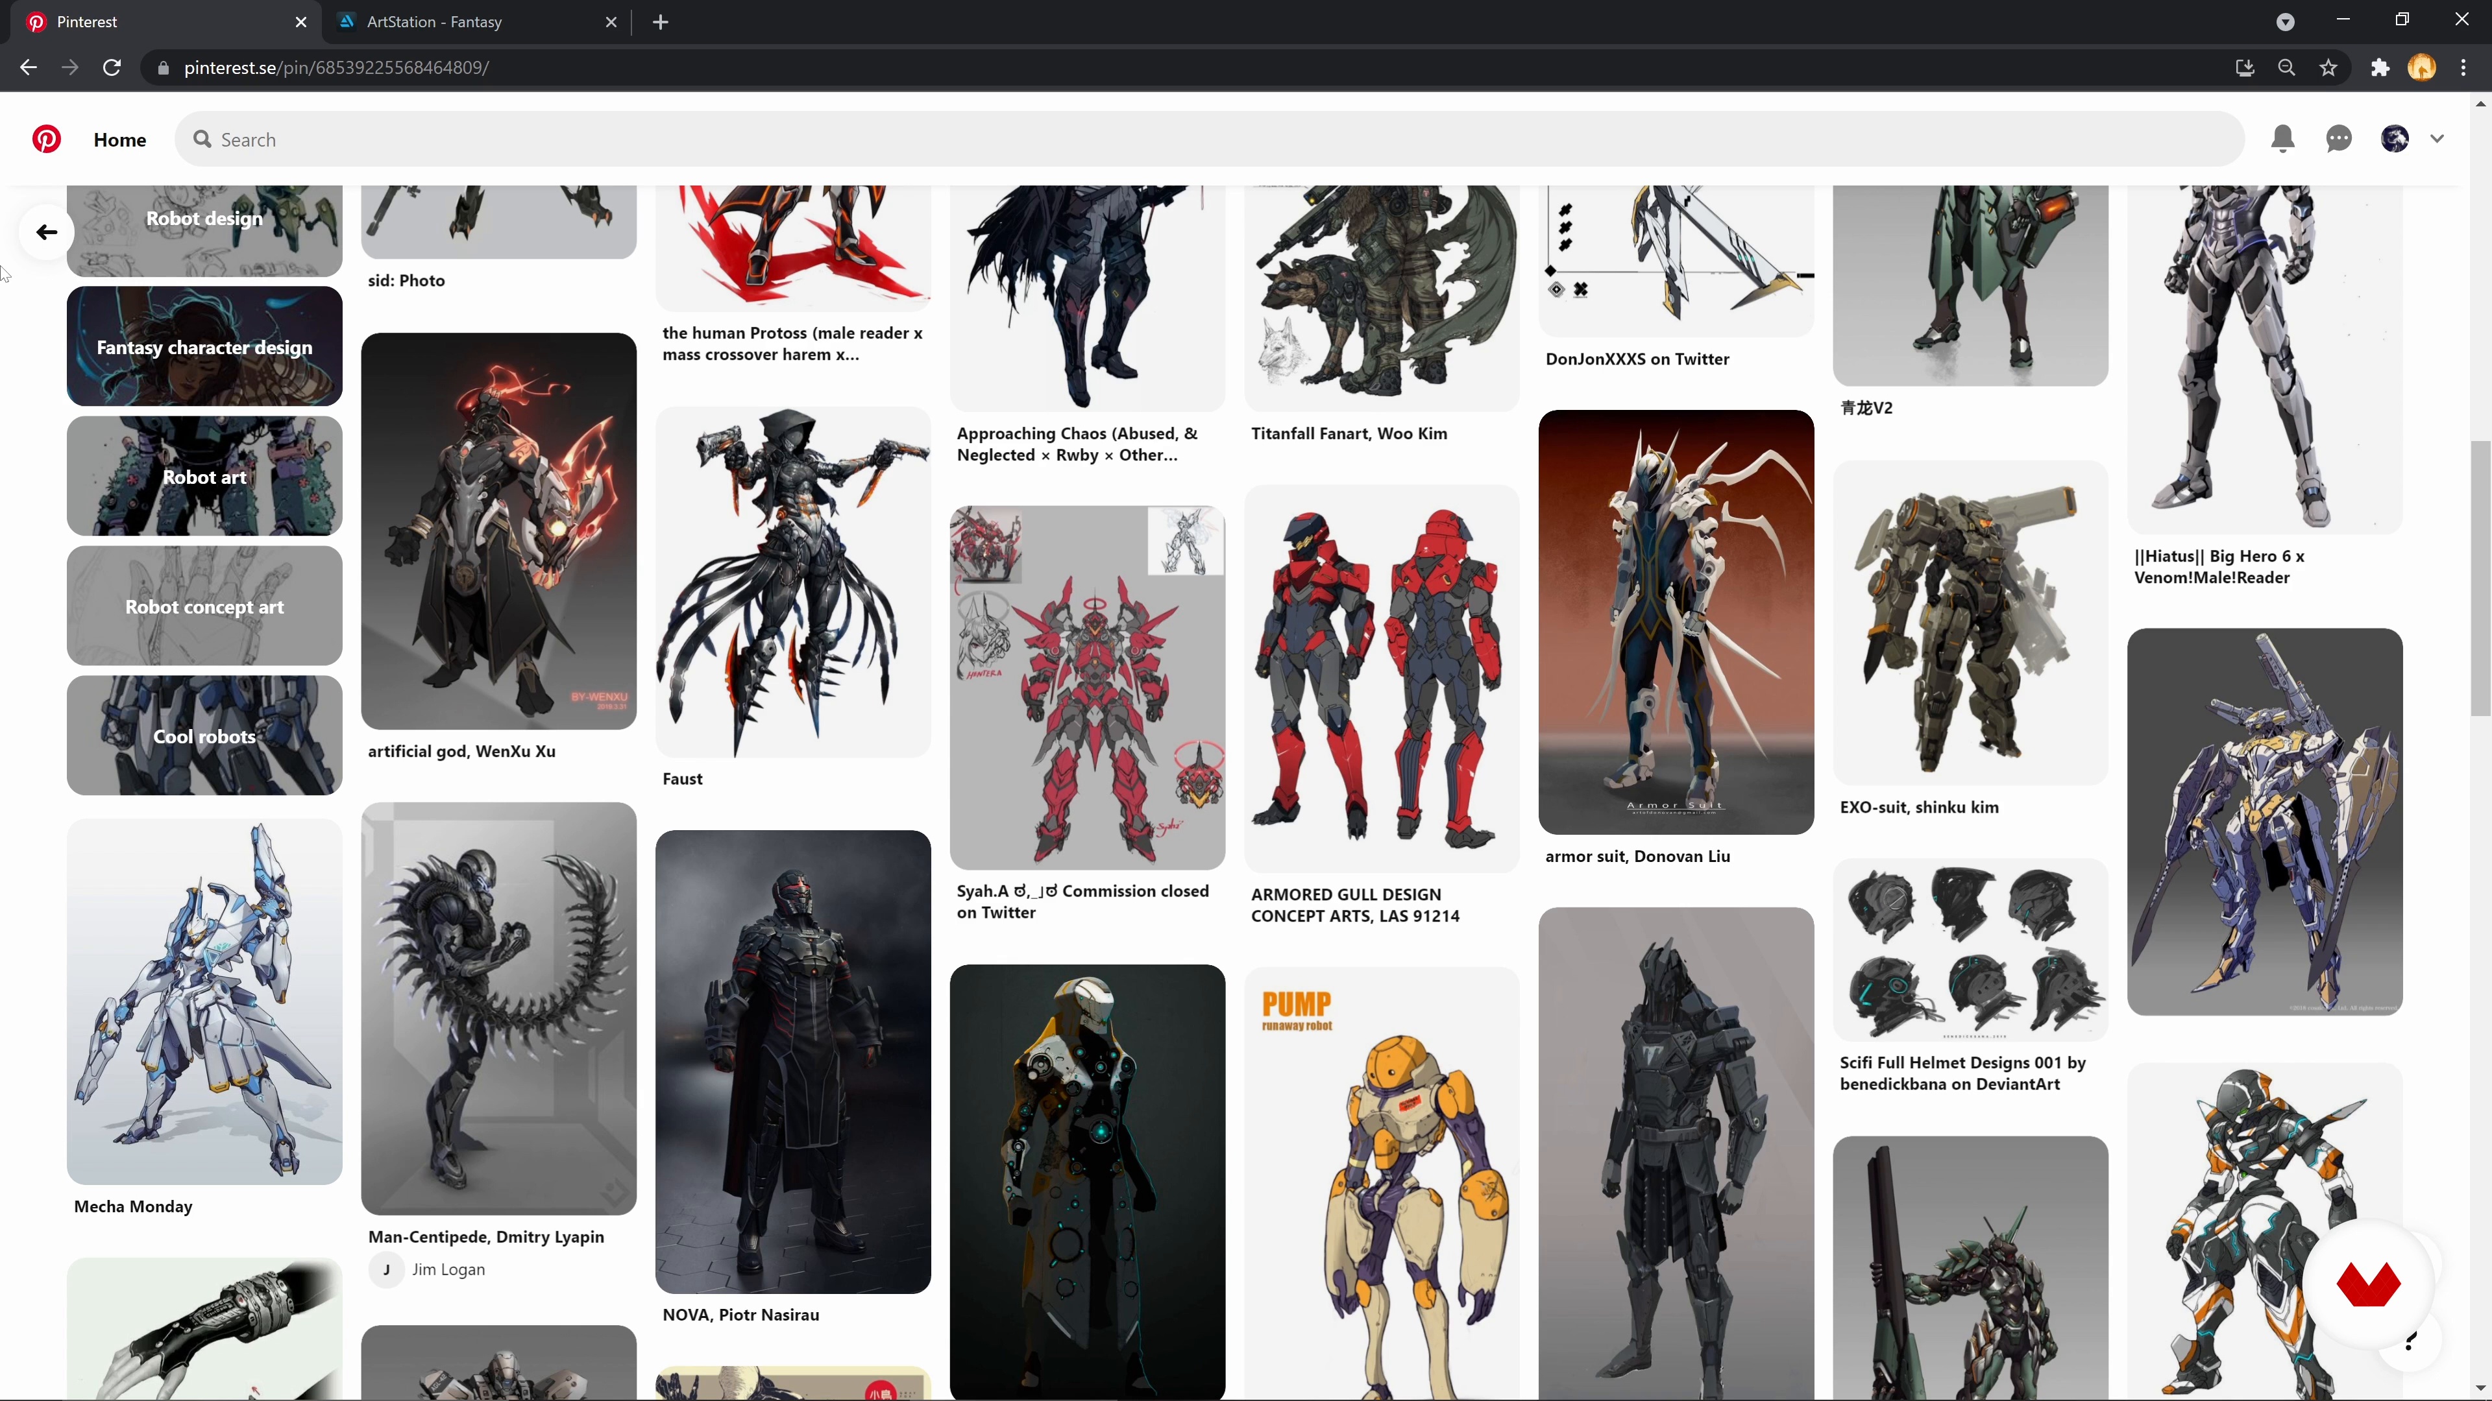Image resolution: width=2492 pixels, height=1401 pixels.
Task: Open the notifications bell
Action: coord(2283,139)
